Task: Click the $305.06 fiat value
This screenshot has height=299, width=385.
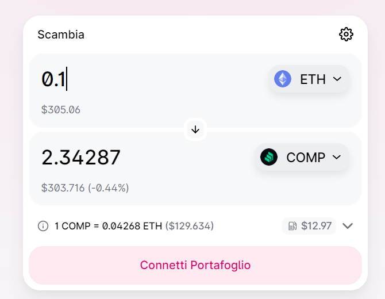Action: click(60, 109)
